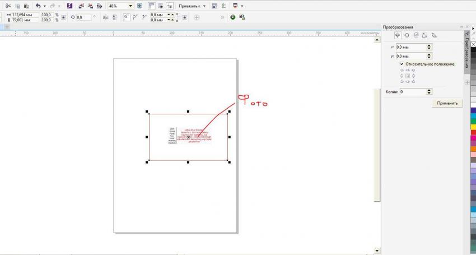Screen dimensions: 476x255
Task: Select the Scale and mirror transformation icon
Action: pos(416,35)
